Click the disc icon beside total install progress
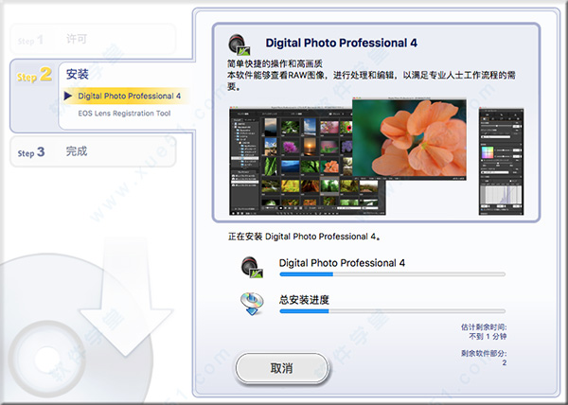Viewport: 568px width, 405px height. (252, 304)
